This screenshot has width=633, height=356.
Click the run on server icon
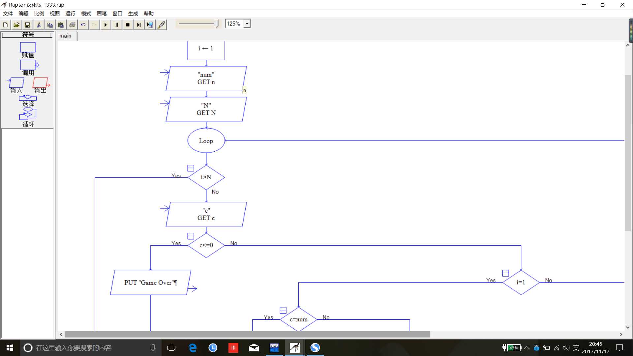pyautogui.click(x=150, y=25)
